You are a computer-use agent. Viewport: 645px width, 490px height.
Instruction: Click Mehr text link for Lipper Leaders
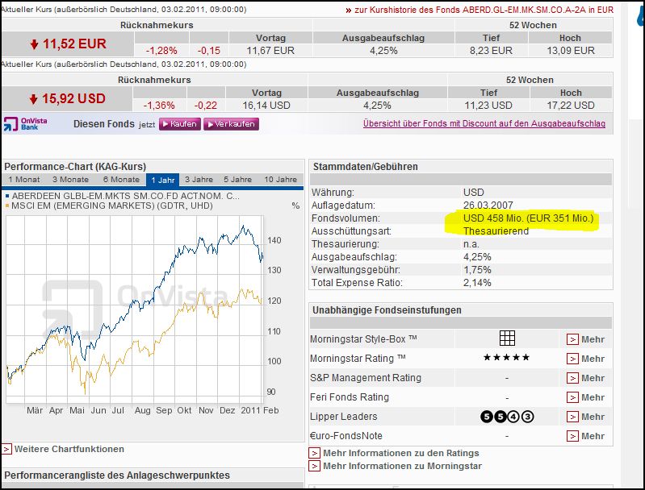click(593, 417)
